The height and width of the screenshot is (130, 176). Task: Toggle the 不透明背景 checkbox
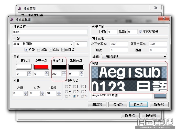click(x=140, y=32)
